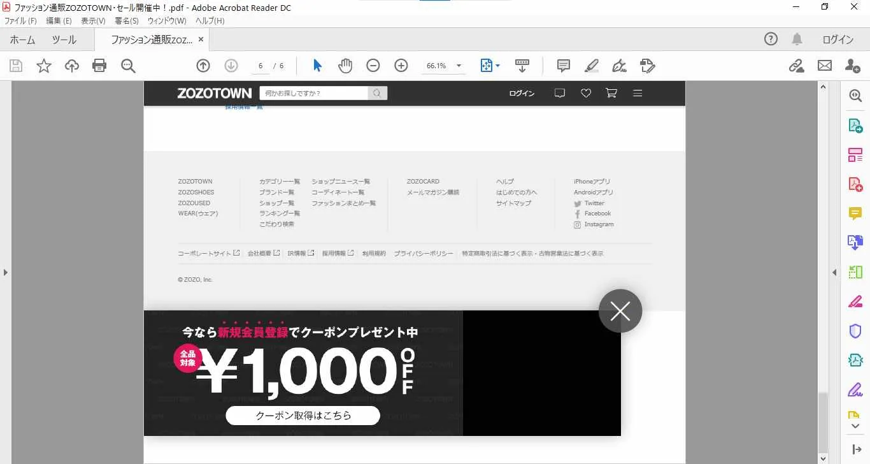
Task: Open the ウィンドウ(W) menu
Action: [167, 21]
